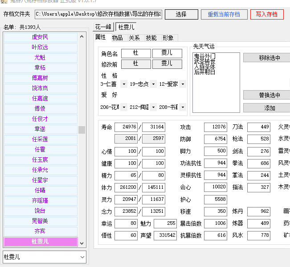Select 叶欣远 in the name list
Viewport: 290px width, 267px height.
pos(41,48)
